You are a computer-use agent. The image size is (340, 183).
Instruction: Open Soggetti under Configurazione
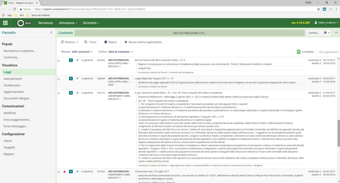pyautogui.click(x=9, y=147)
